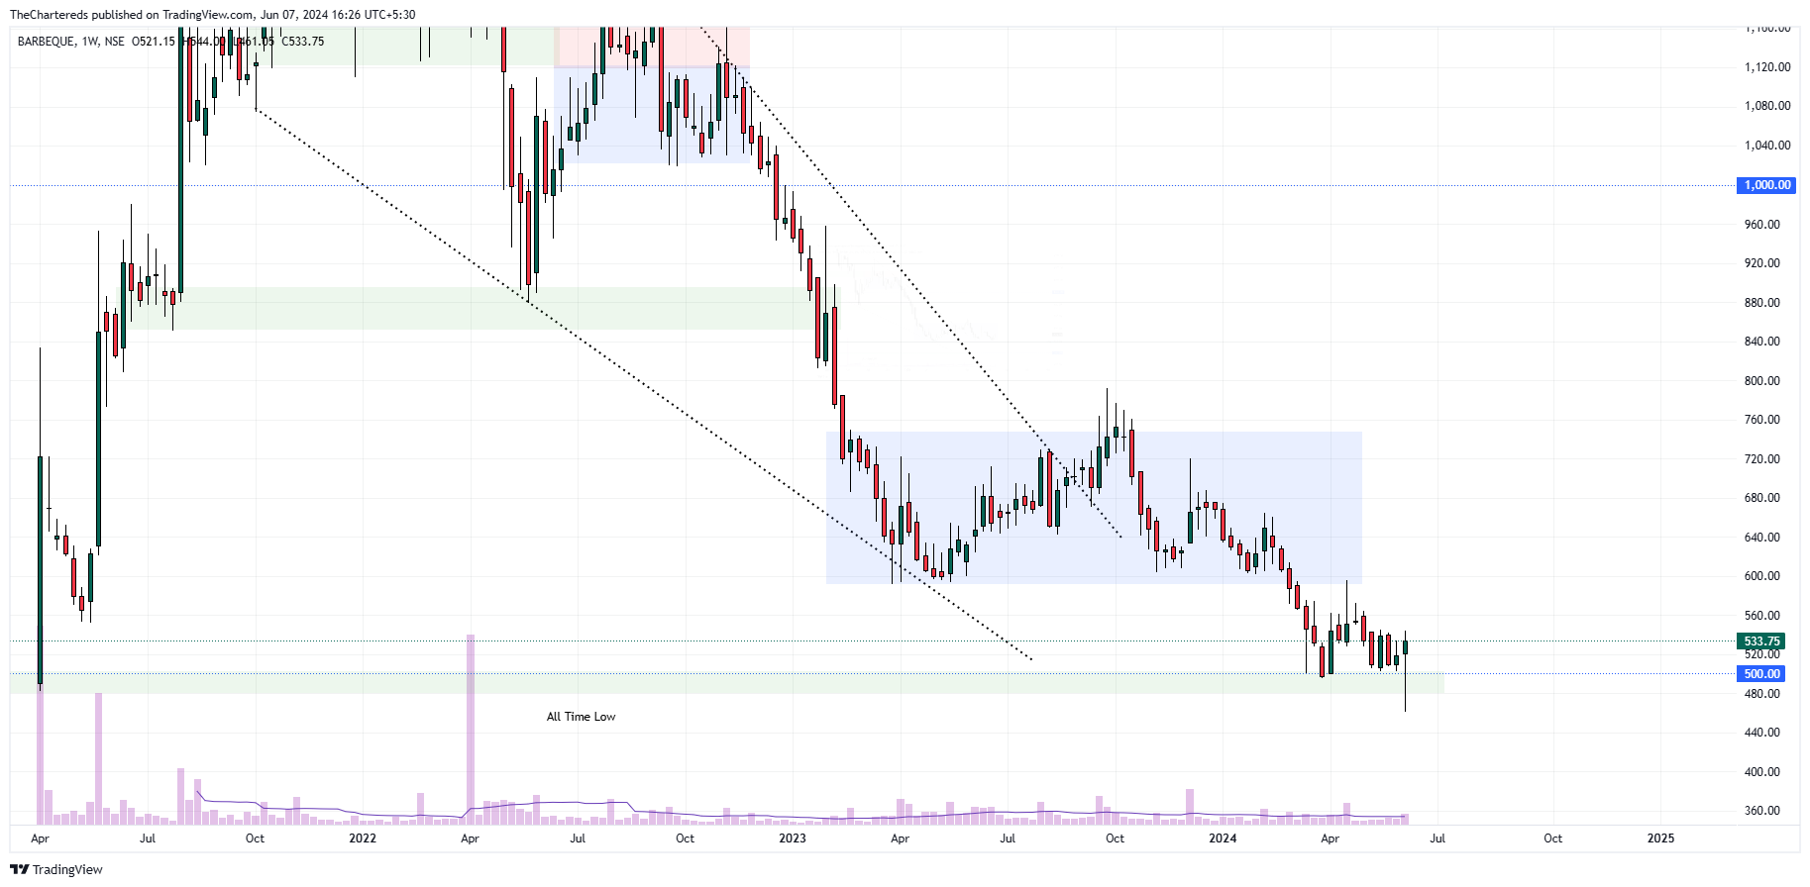1810x887 pixels.
Task: Click the 1,040.00 price axis label
Action: [1767, 146]
